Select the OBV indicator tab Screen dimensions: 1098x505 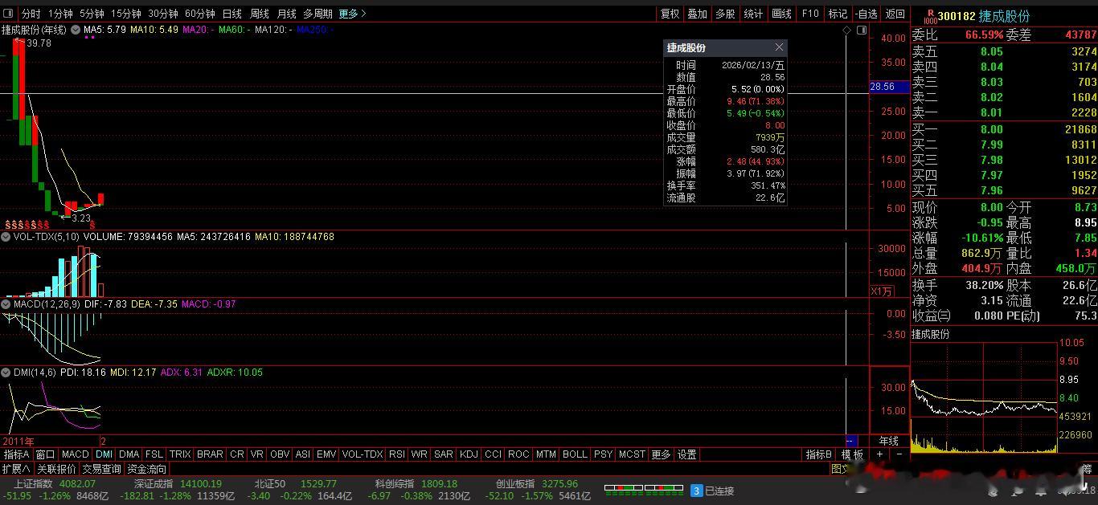click(x=280, y=454)
